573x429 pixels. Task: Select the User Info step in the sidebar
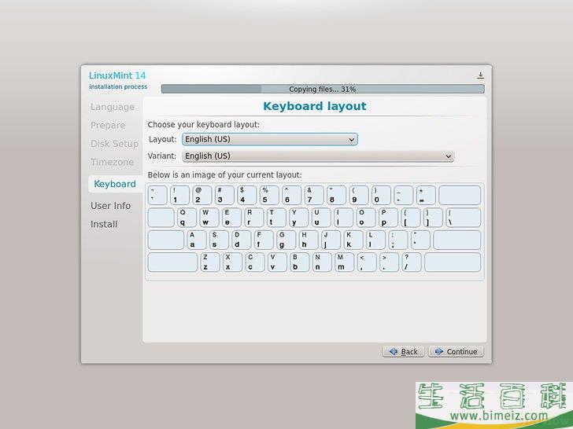[x=110, y=206]
